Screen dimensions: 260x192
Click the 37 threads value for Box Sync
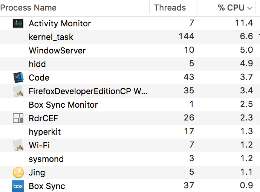coord(189,185)
